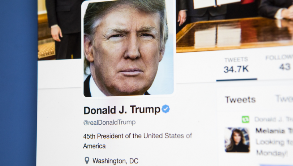Click the green retweet icon
Image resolution: width=293 pixels, height=166 pixels.
coord(245,119)
